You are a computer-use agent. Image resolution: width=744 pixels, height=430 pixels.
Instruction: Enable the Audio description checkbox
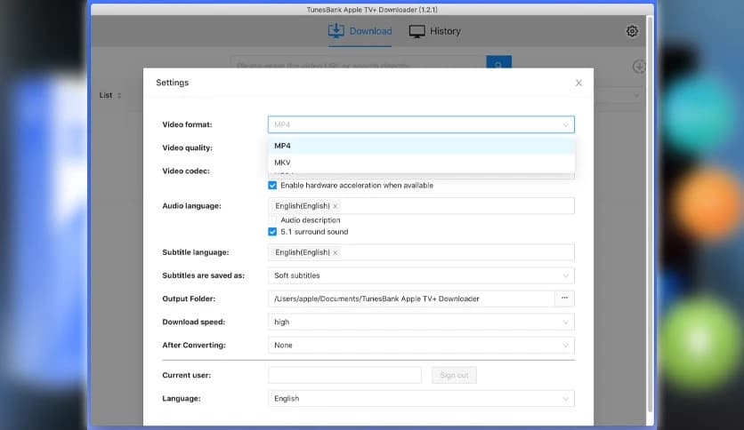[x=273, y=220]
